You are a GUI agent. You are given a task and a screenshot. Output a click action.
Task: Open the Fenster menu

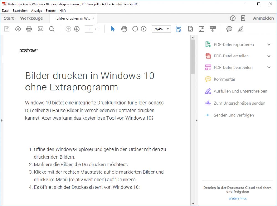click(51, 10)
